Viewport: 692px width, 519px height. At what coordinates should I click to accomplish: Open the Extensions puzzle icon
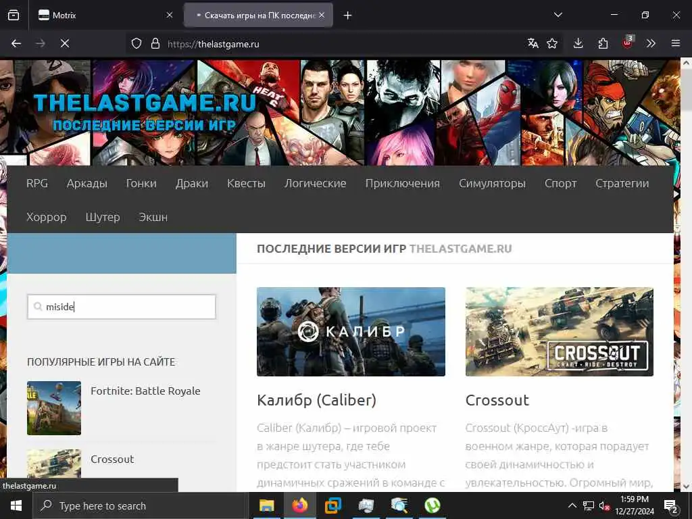coord(603,43)
